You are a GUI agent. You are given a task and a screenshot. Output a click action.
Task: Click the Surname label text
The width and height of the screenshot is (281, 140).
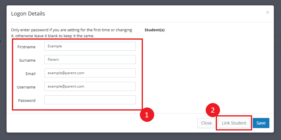point(27,60)
